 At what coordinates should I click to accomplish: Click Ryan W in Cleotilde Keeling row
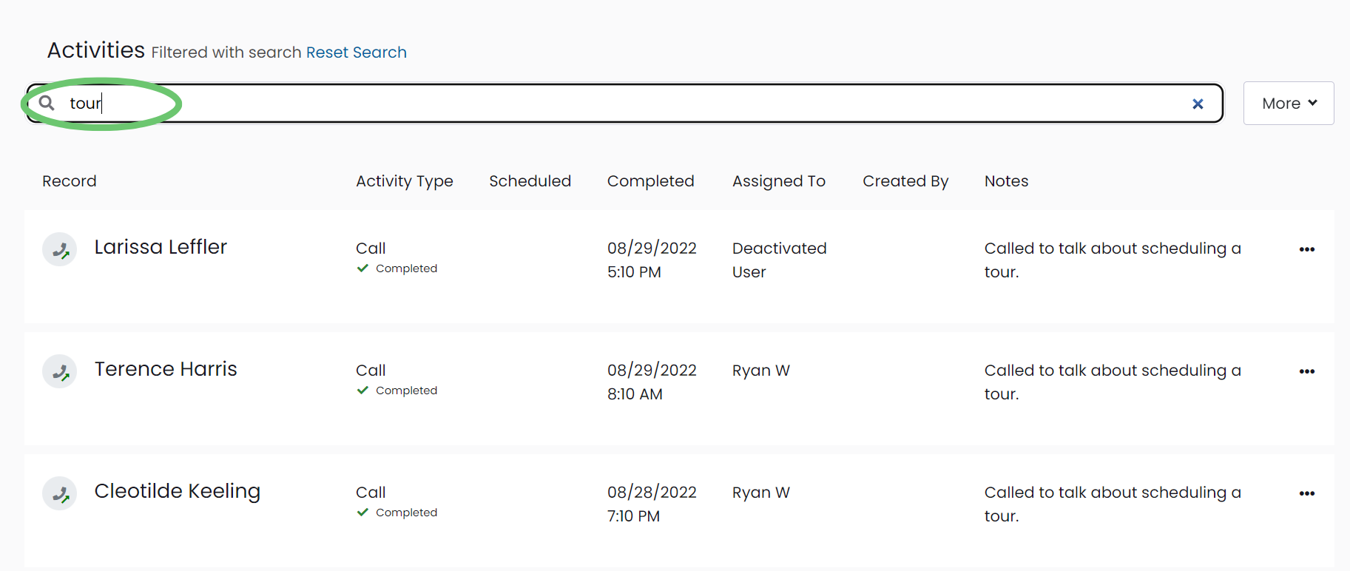click(x=761, y=493)
